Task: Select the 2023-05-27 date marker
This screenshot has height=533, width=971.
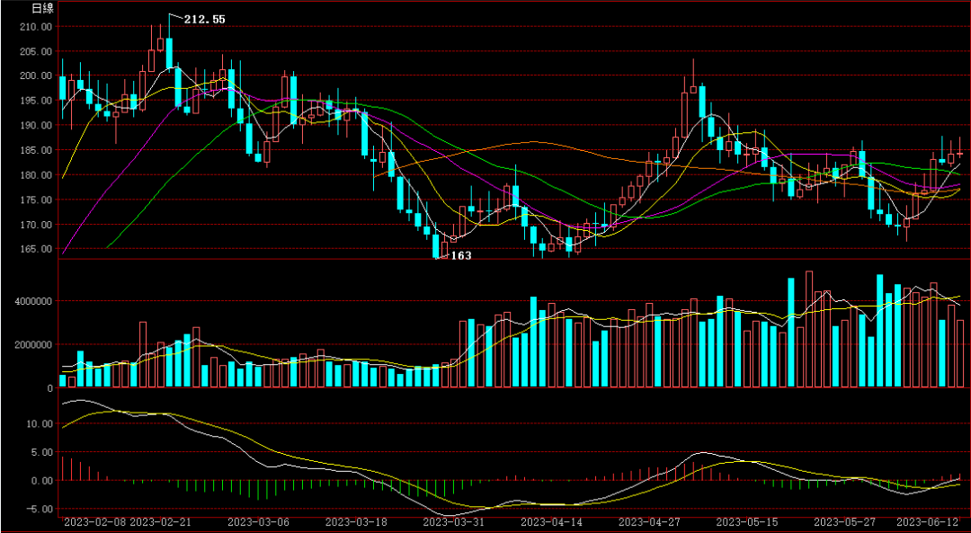Action: coord(844,521)
